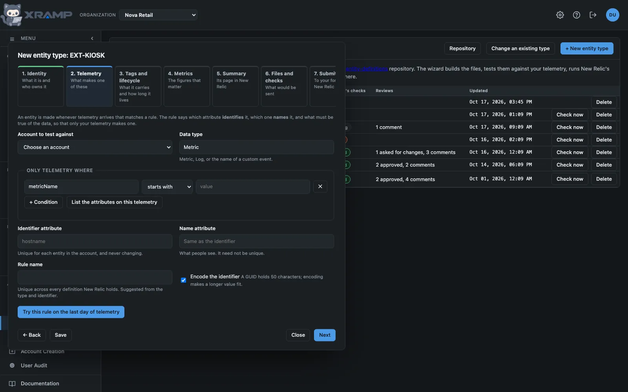
Task: Check now for Oct 17, 01:09 PM row
Action: (570, 115)
